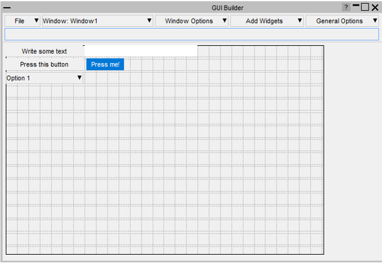The height and width of the screenshot is (263, 382).
Task: Click the dash icon at title bar left
Action: (7, 8)
